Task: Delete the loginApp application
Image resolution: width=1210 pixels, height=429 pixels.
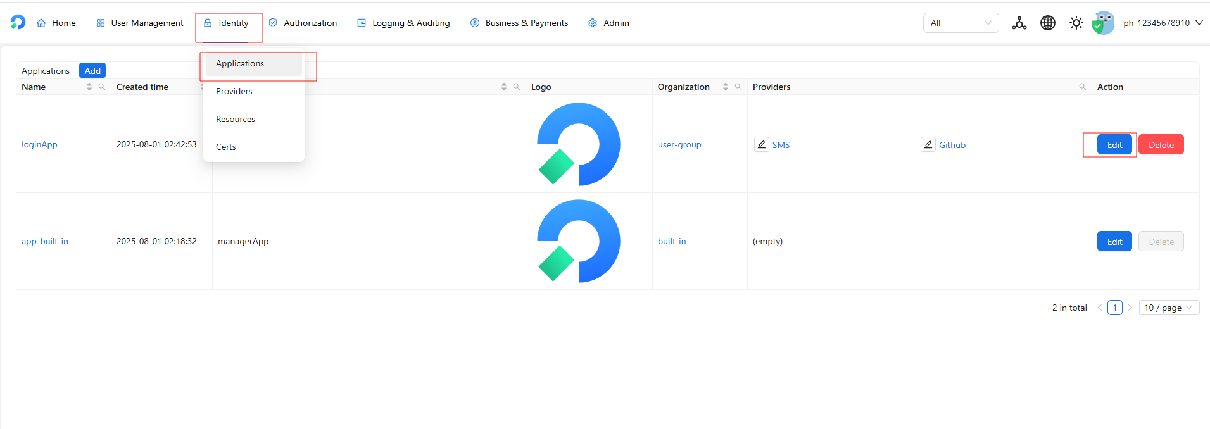Action: 1161,145
